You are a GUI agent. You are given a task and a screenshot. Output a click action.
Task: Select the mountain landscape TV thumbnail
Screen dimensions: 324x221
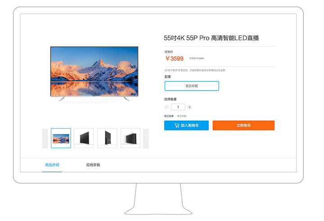(61, 138)
